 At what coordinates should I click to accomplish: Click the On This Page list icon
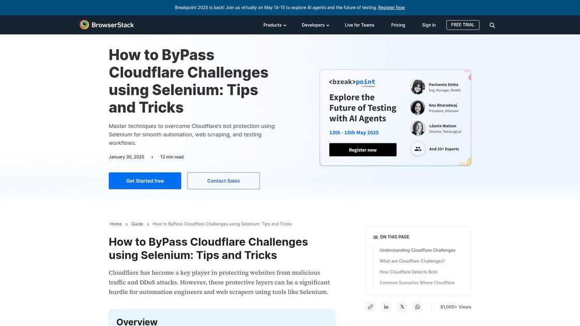pyautogui.click(x=375, y=237)
